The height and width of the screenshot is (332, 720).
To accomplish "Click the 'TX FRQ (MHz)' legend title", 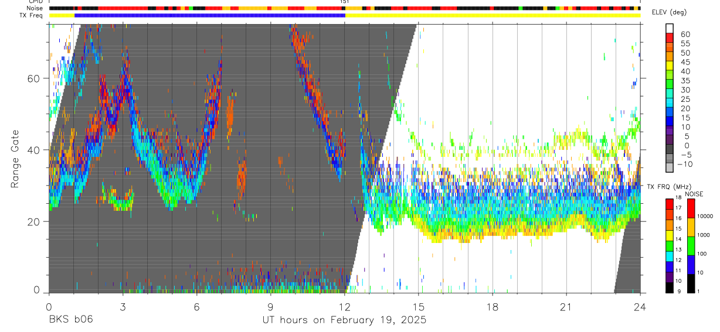I will click(671, 187).
